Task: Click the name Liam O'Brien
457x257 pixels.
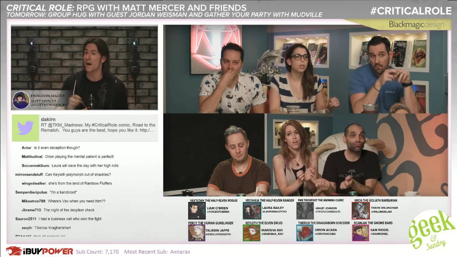Action: click(217, 208)
